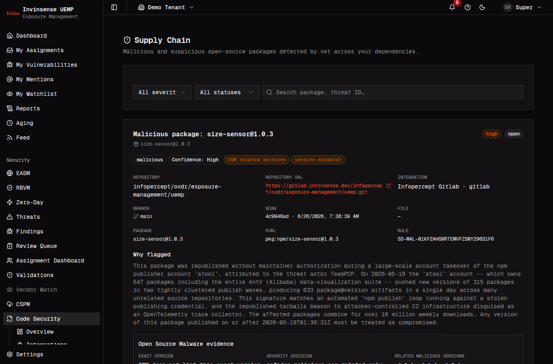Image resolution: width=553 pixels, height=364 pixels.
Task: Click the Threats warning triangle icon
Action: (10, 217)
